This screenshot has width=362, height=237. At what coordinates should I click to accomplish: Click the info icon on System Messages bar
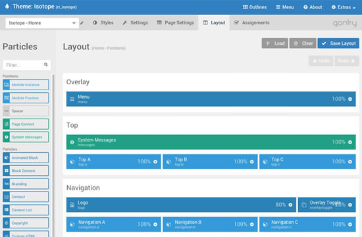click(72, 142)
